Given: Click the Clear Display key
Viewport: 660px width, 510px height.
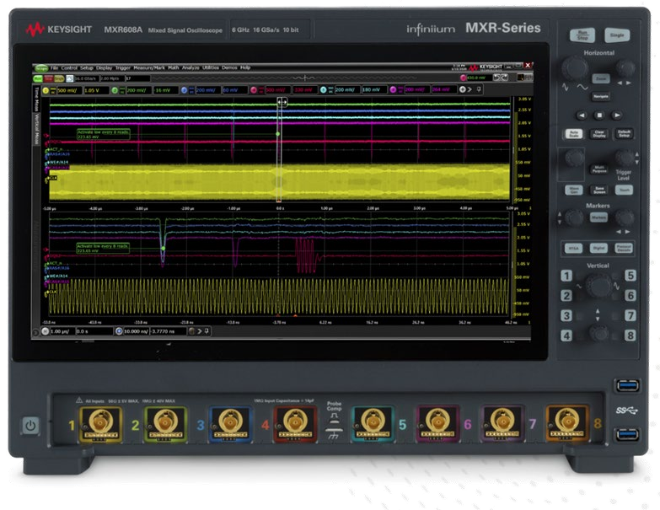Looking at the screenshot, I should (599, 134).
